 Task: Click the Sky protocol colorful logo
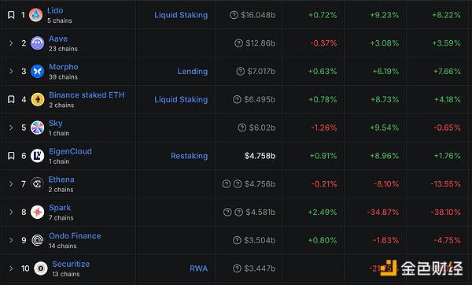38,128
